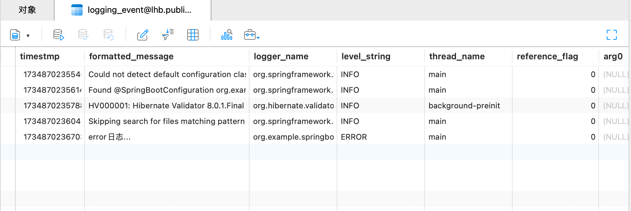Click the reference_flag column header
This screenshot has height=211, width=631.
[555, 56]
